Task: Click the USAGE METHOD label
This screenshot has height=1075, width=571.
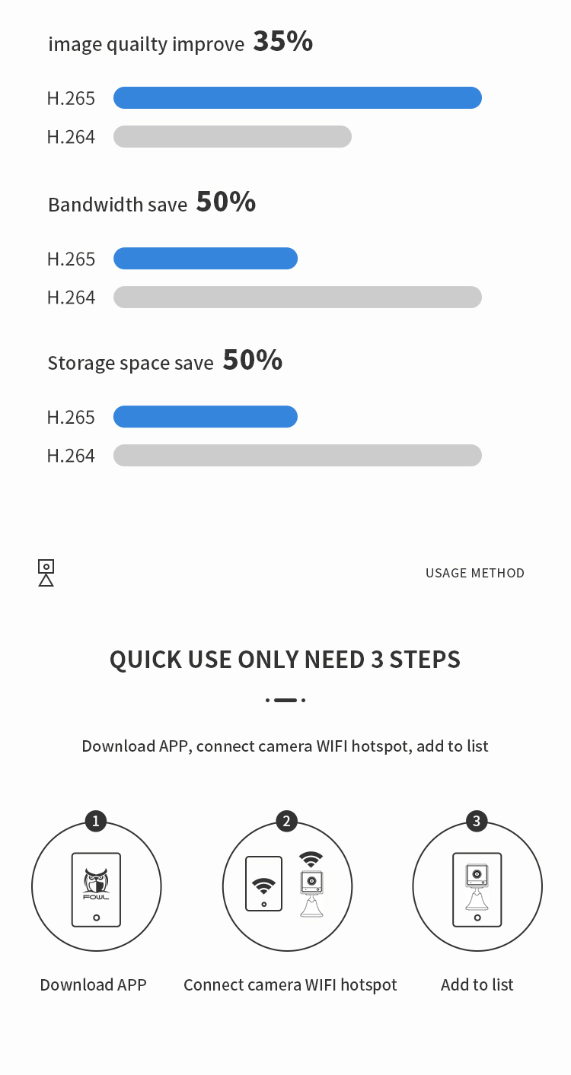Action: coord(475,573)
